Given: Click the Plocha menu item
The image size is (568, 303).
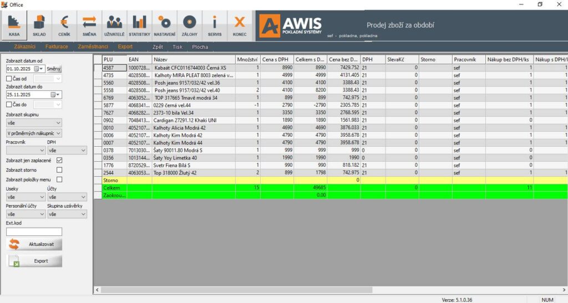Looking at the screenshot, I should pos(200,47).
